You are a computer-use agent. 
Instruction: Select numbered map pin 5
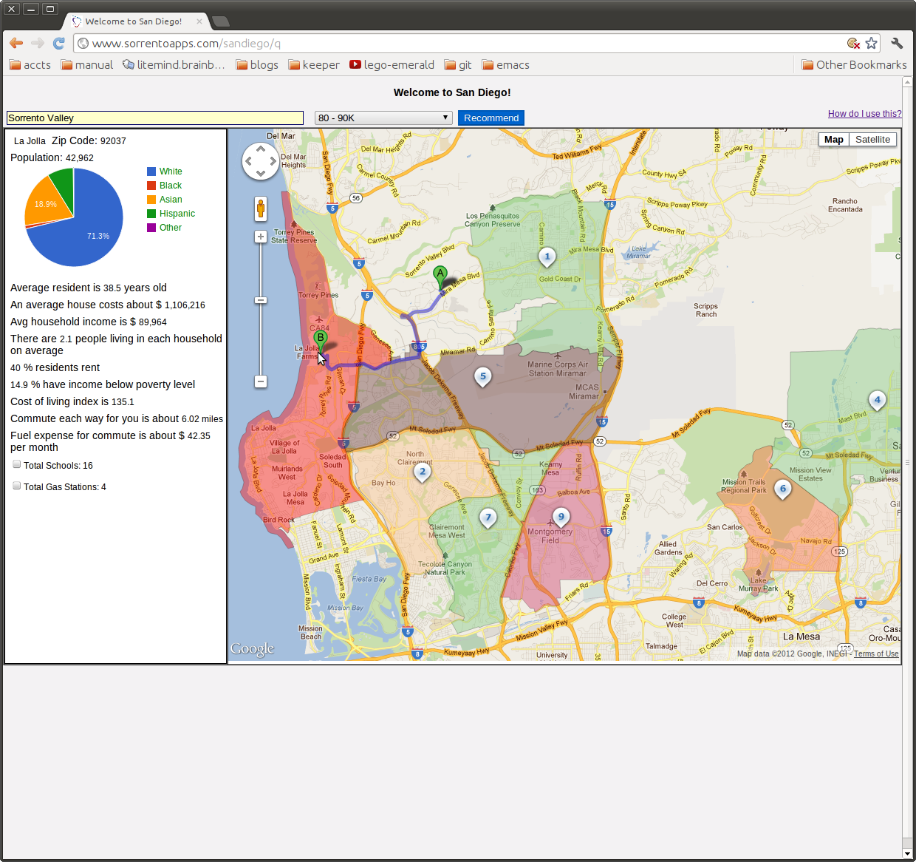pyautogui.click(x=483, y=377)
